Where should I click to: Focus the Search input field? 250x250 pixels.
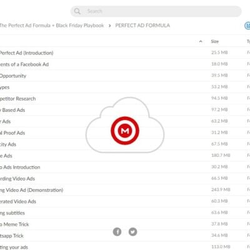(156, 11)
